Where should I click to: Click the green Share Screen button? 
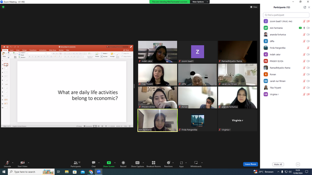109,164
